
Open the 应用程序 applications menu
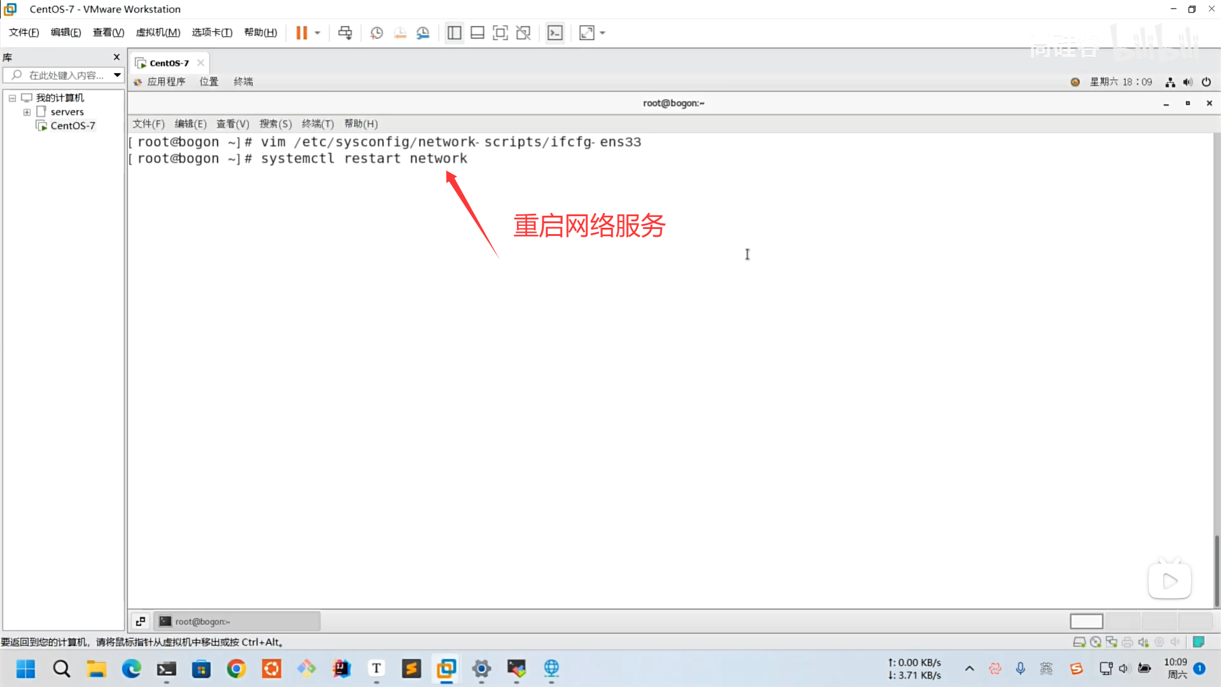pyautogui.click(x=166, y=81)
